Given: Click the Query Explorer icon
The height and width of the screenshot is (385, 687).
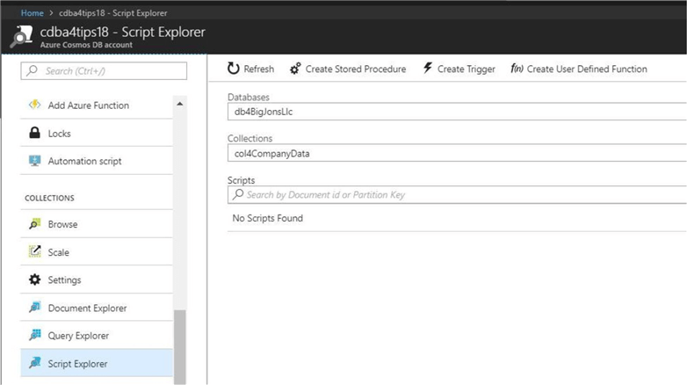Looking at the screenshot, I should pyautogui.click(x=34, y=336).
